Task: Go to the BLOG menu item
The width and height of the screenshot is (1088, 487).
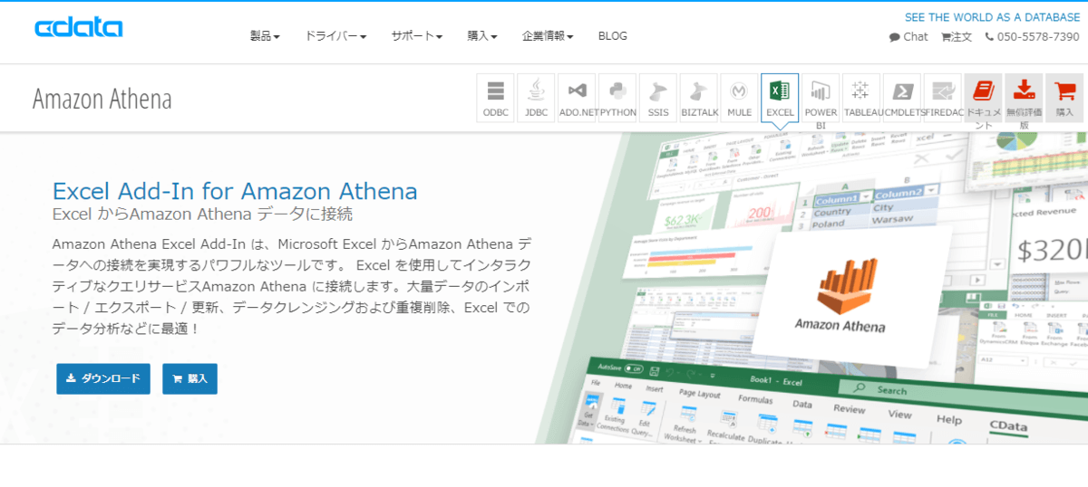Action: click(x=613, y=36)
